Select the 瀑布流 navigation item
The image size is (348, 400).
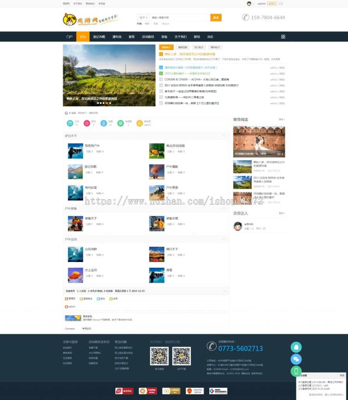click(x=117, y=37)
